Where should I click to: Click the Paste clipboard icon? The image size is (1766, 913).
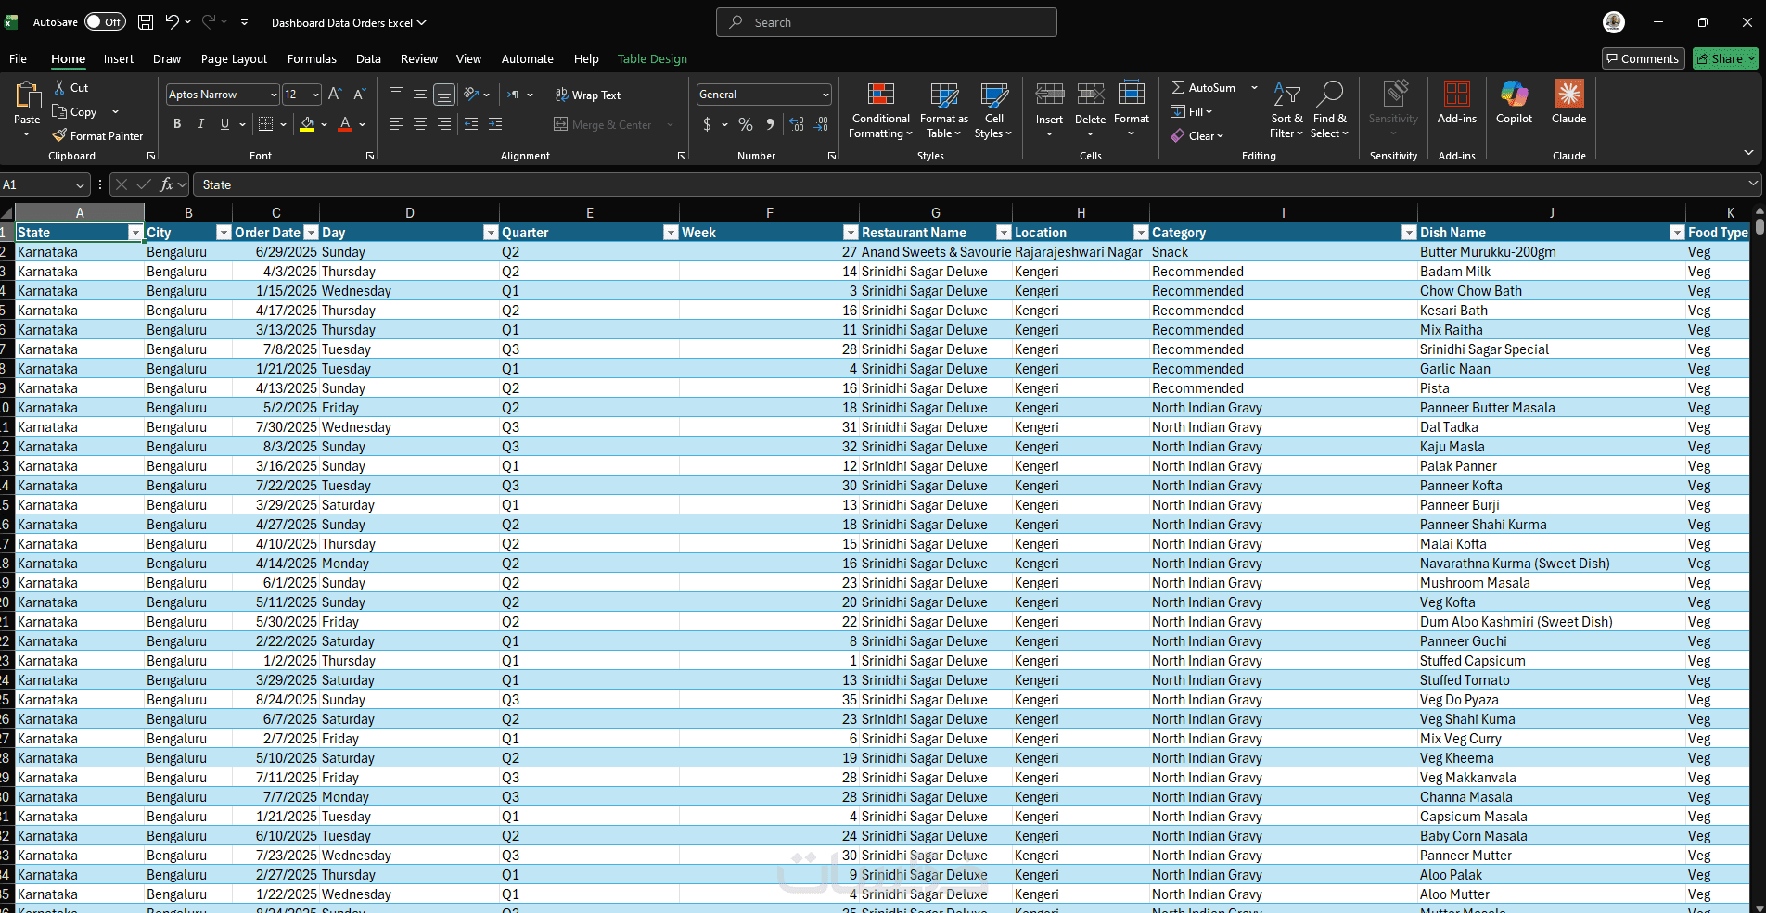pos(27,95)
